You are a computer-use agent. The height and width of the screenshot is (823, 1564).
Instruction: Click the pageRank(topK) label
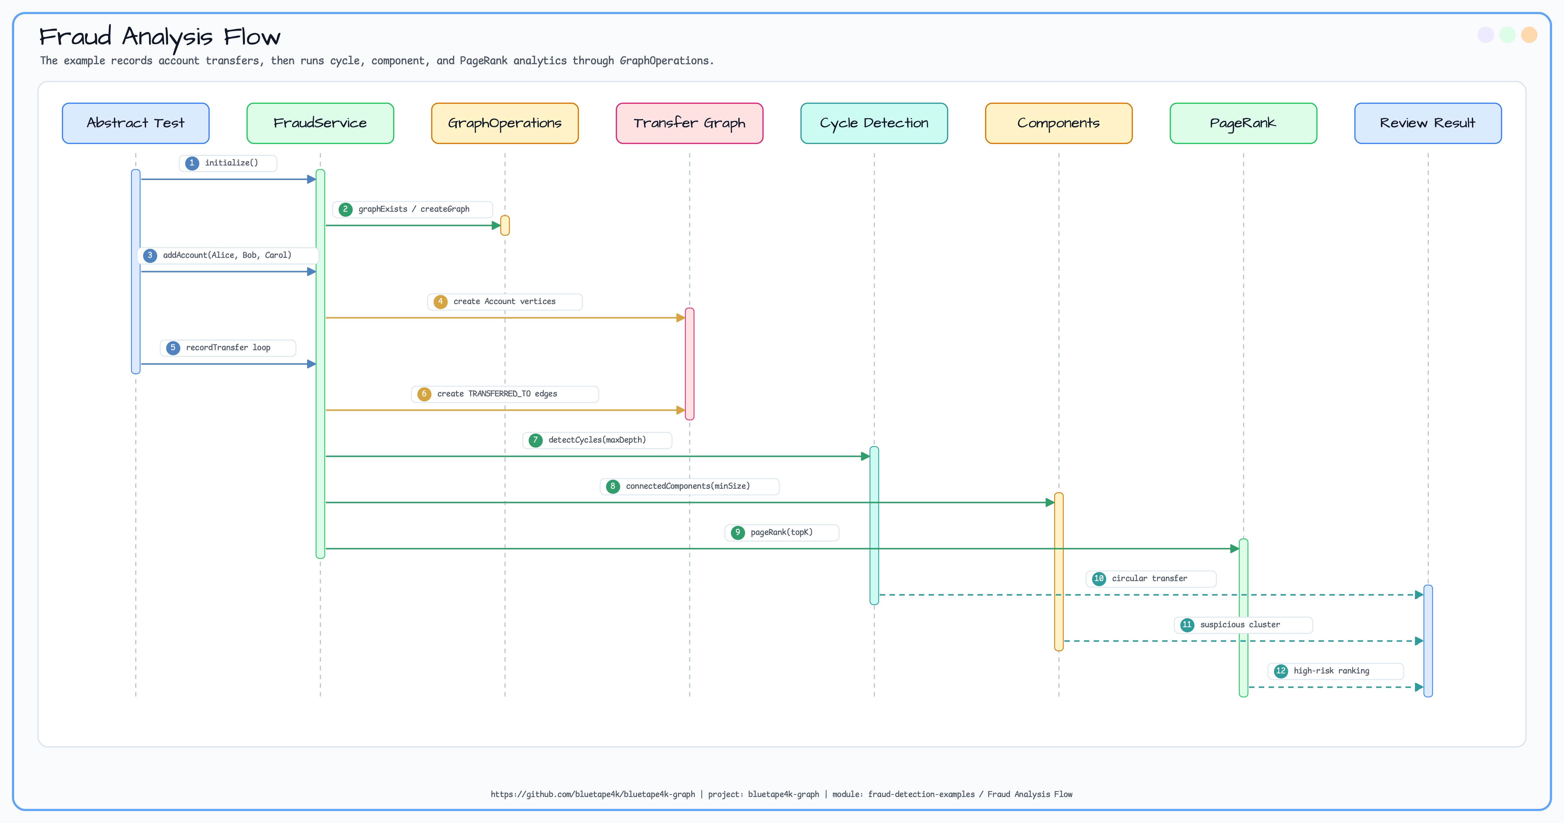coord(781,532)
